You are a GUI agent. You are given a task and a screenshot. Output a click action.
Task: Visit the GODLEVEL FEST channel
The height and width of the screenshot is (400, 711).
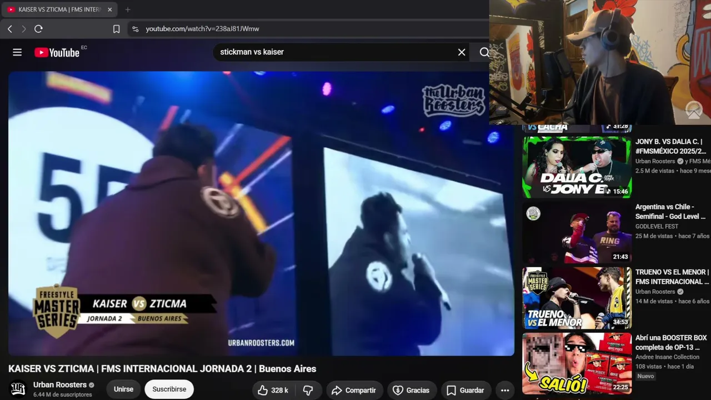657,226
